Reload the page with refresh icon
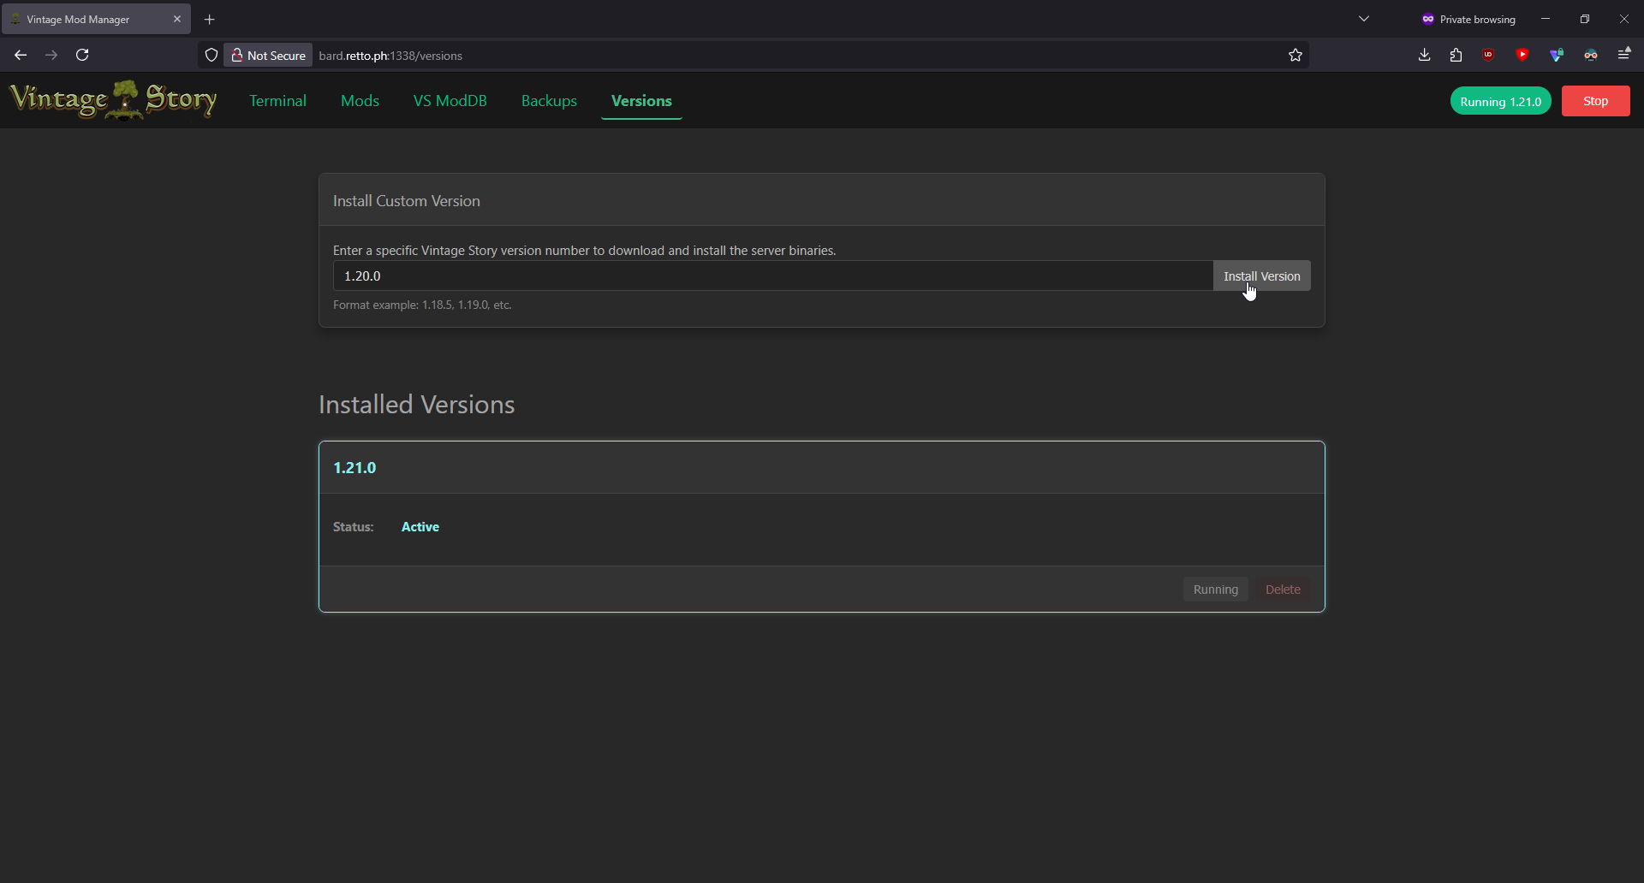The height and width of the screenshot is (883, 1644). click(82, 56)
